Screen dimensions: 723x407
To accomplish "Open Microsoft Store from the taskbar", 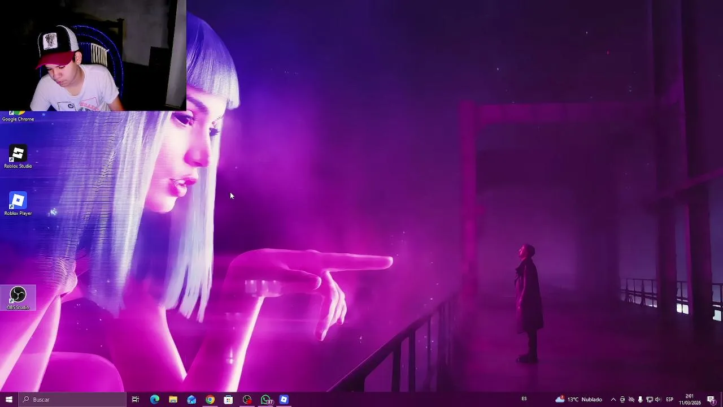I will (x=228, y=400).
